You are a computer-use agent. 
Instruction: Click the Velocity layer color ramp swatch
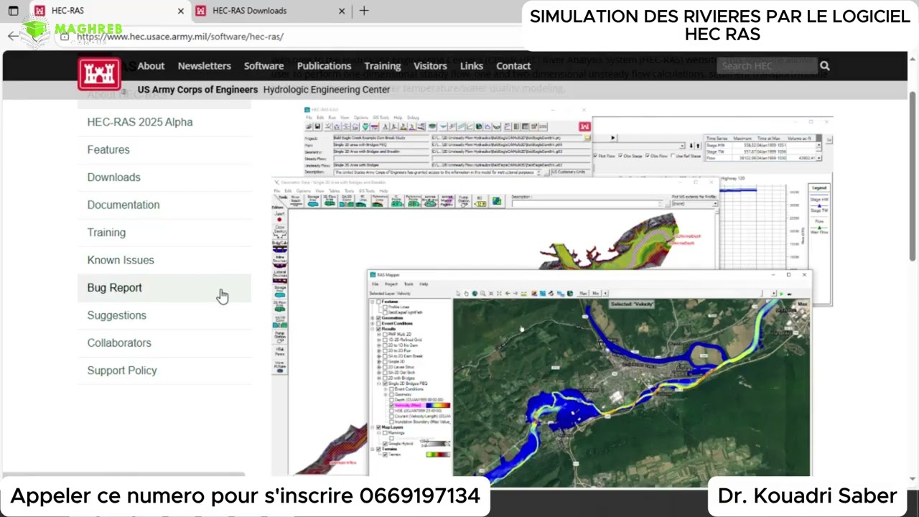pyautogui.click(x=439, y=405)
